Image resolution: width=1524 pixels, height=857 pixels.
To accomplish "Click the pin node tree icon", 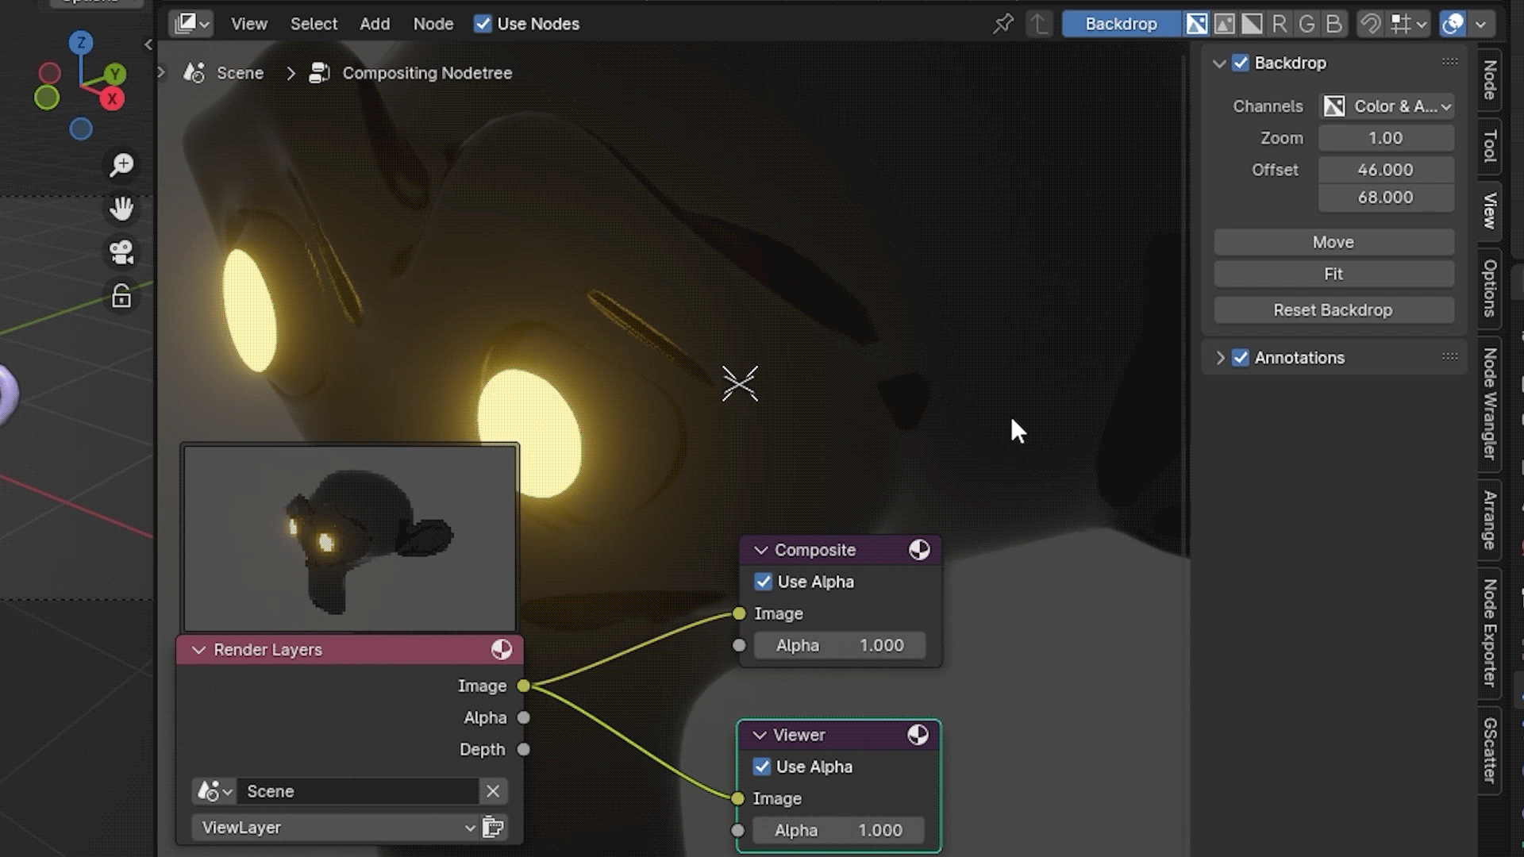I will 1003,24.
